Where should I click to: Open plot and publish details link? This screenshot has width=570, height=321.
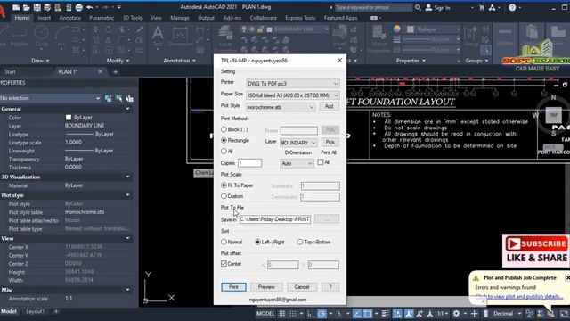[519, 297]
